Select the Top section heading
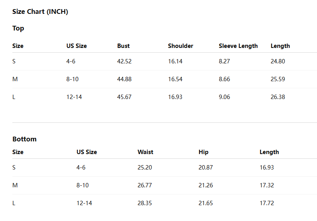The image size is (317, 221). pyautogui.click(x=18, y=28)
